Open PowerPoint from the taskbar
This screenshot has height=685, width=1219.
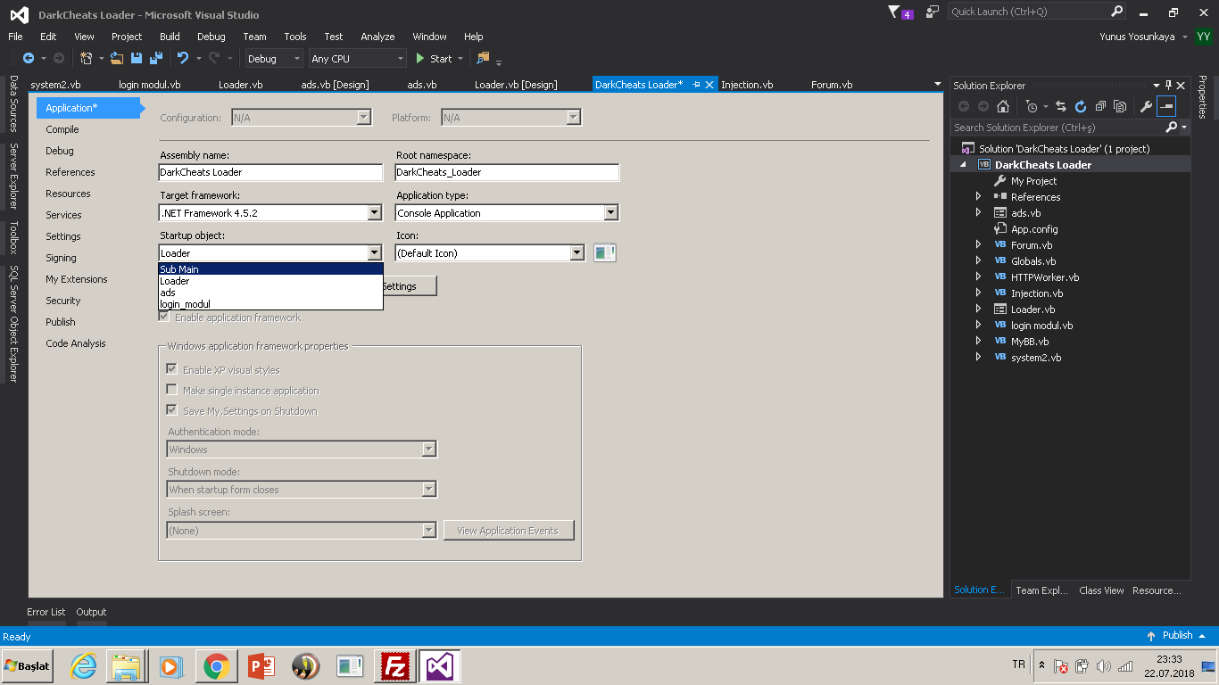[261, 666]
